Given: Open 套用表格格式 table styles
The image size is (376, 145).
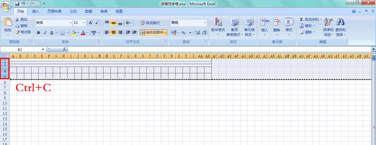Looking at the screenshot, I should 234,27.
